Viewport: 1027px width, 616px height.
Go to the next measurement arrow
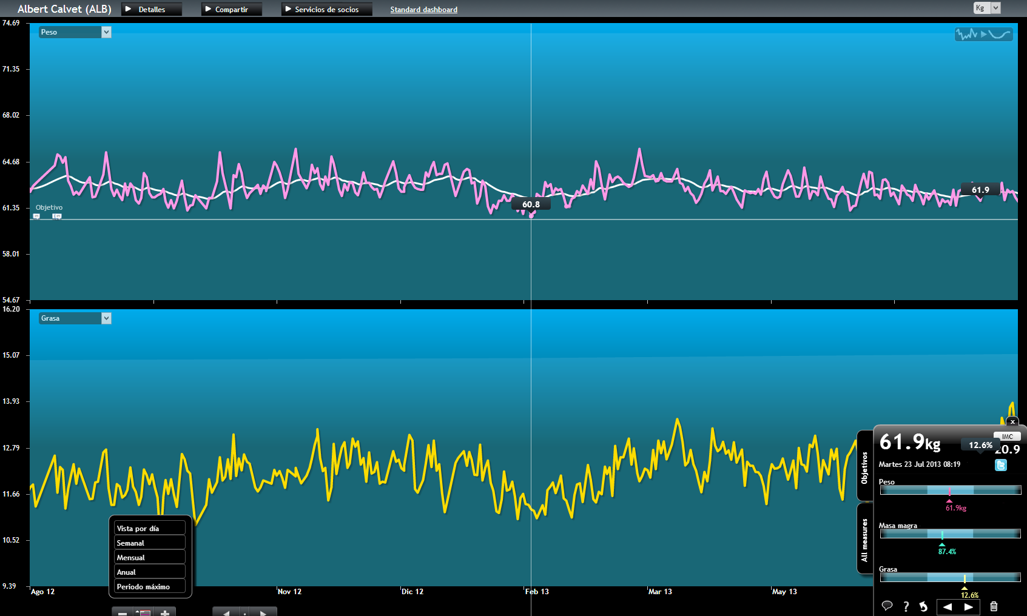coord(969,606)
